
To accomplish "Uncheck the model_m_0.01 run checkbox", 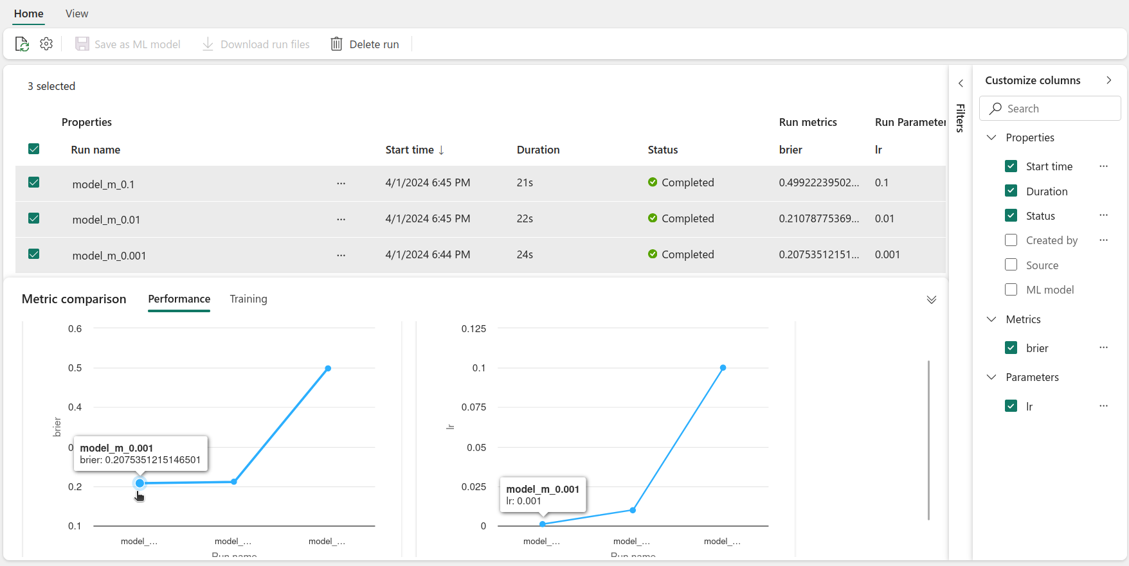I will click(34, 218).
